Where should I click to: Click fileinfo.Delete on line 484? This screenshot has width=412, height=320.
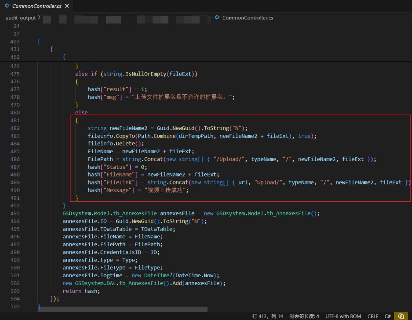click(111, 144)
